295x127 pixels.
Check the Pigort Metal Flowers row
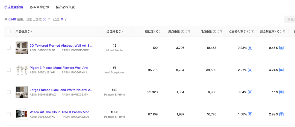coord(9,70)
